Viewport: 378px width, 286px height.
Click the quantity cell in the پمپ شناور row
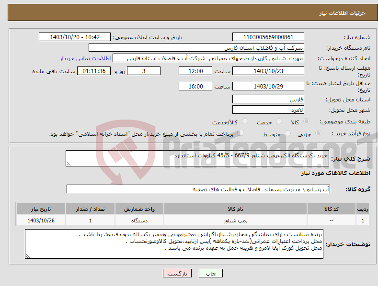click(x=90, y=220)
